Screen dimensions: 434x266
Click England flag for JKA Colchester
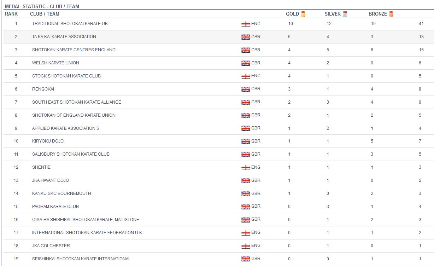[246, 246]
